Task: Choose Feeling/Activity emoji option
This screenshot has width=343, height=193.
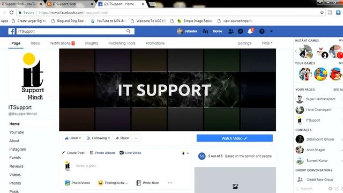Action: [113, 183]
